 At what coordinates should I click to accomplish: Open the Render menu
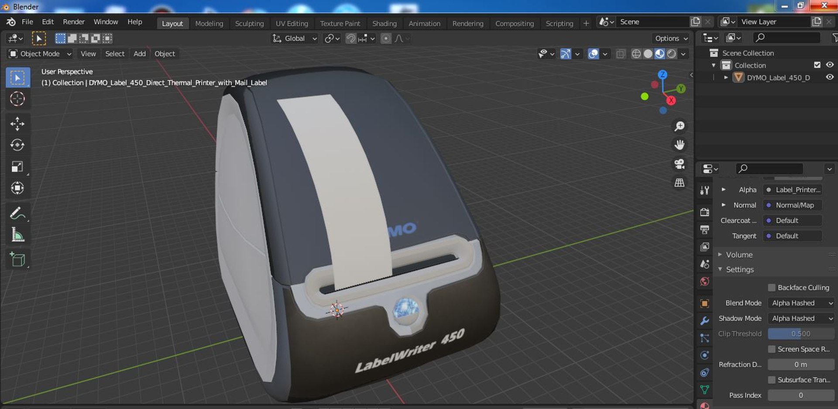pyautogui.click(x=74, y=22)
